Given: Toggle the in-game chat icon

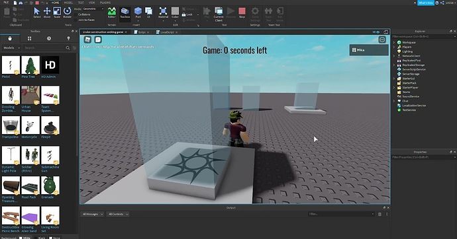Looking at the screenshot, I should (x=98, y=40).
